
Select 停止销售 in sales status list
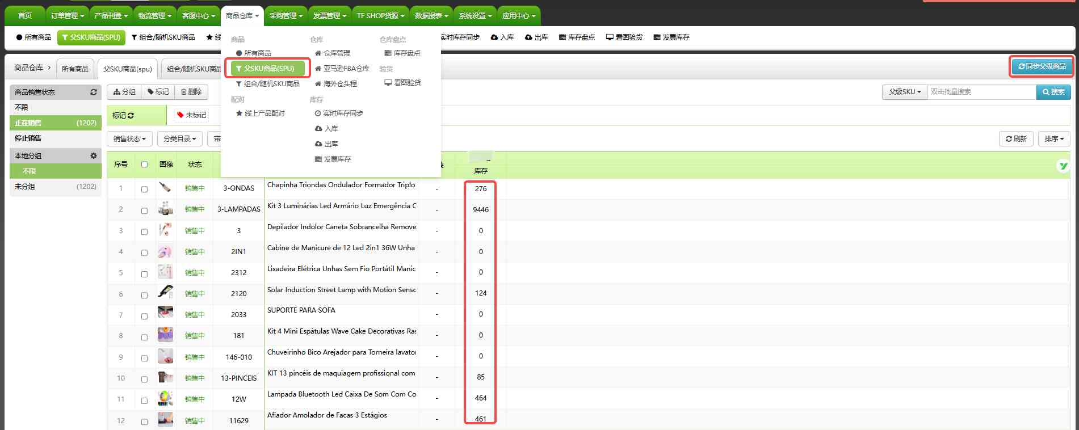(56, 138)
